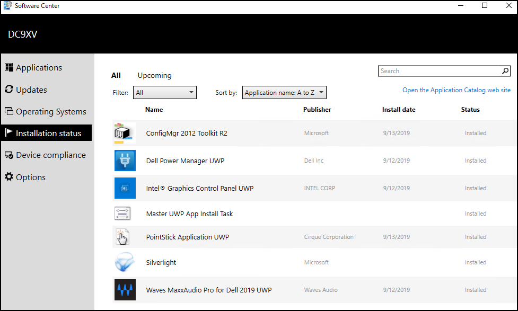Screen dimensions: 518x311
Task: Click the Device compliance checkmark icon
Action: 9,155
